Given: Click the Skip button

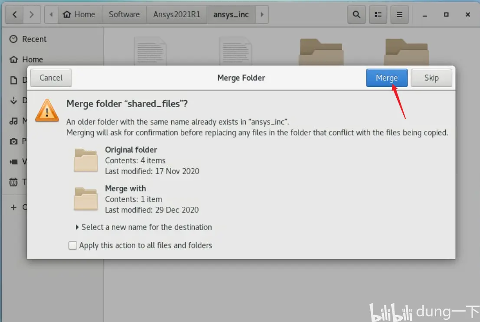Looking at the screenshot, I should (431, 78).
